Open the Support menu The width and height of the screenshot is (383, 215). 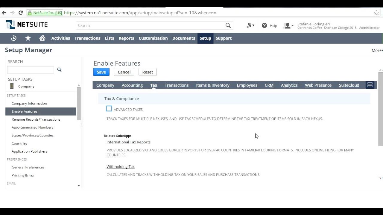coord(224,38)
